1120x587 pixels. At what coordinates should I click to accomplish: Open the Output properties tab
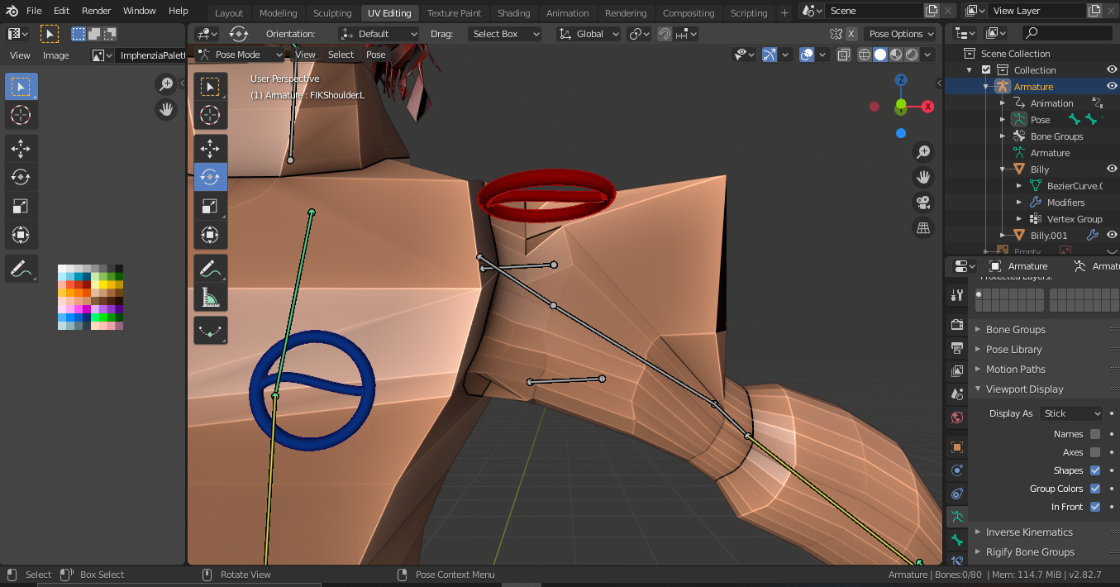[x=957, y=347]
